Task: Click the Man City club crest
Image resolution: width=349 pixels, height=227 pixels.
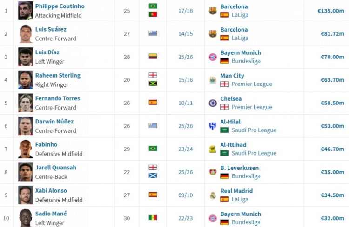Action: coord(213,80)
